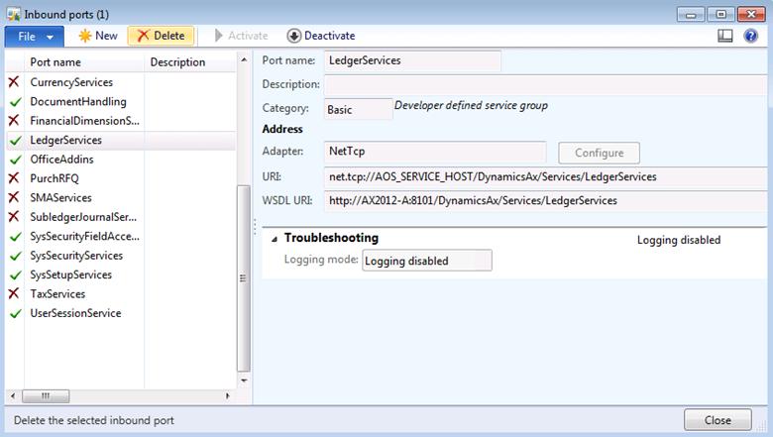Select the SubledgerJournalSer... port row
This screenshot has height=437, width=773.
point(121,217)
